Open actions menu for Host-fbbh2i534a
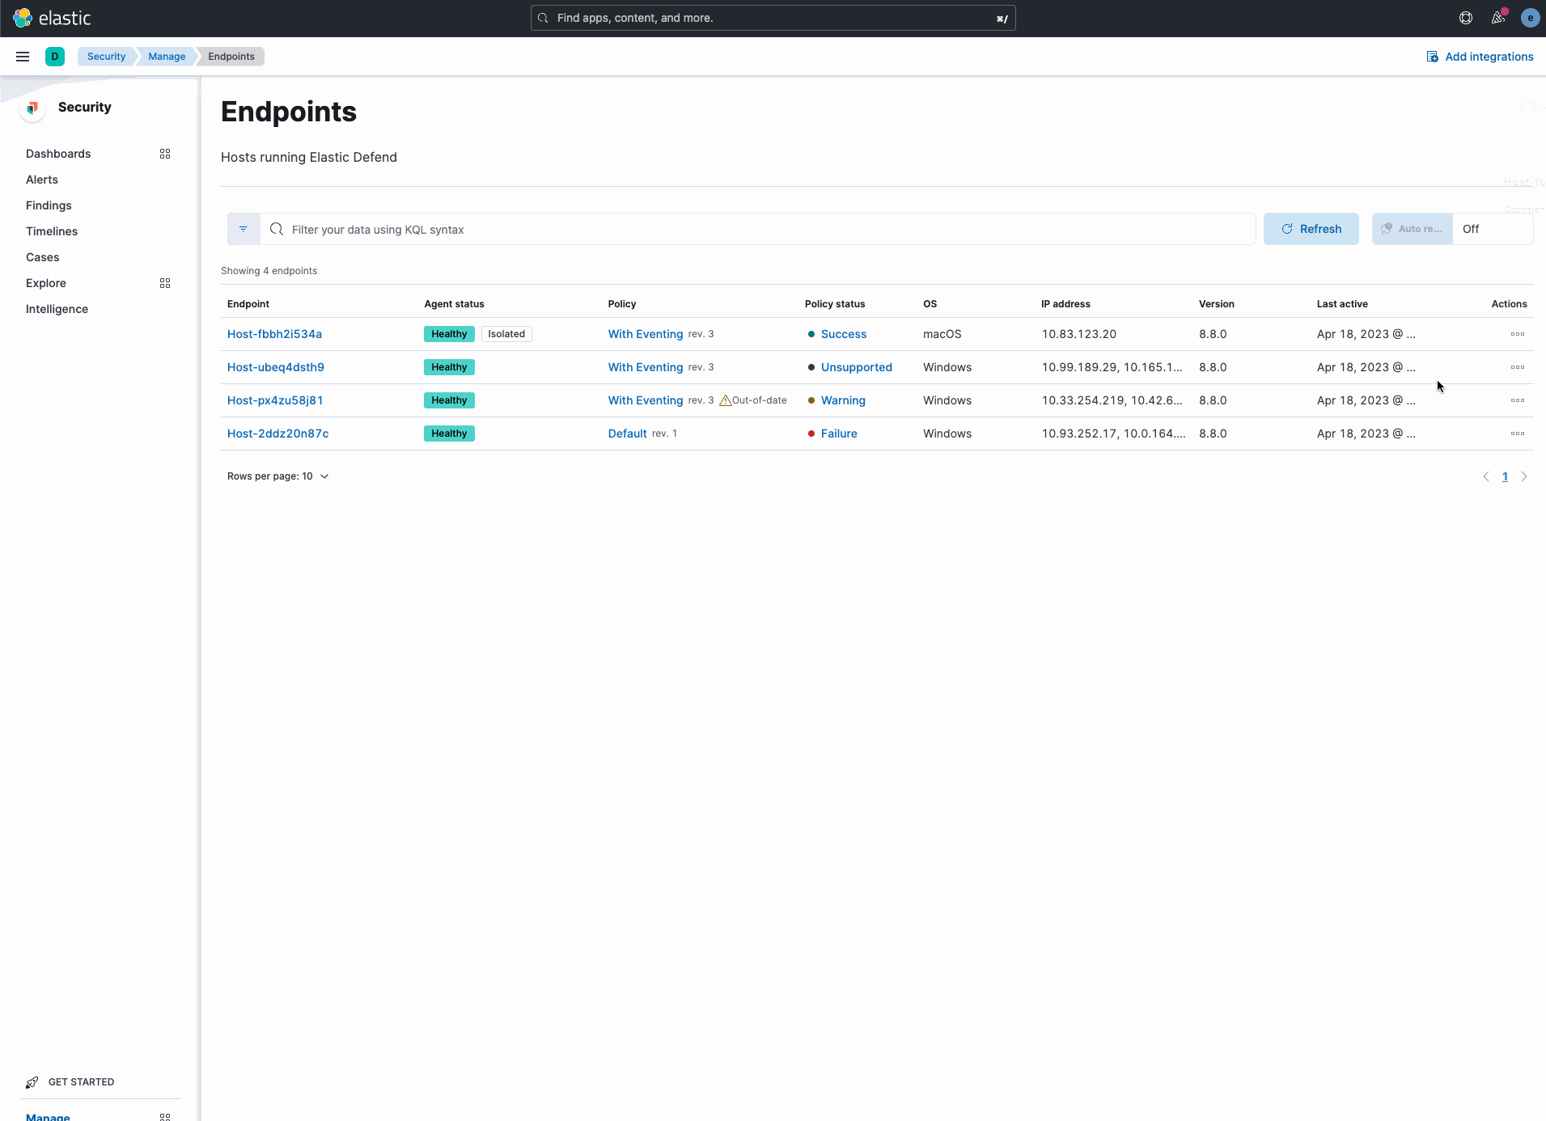This screenshot has width=1546, height=1121. (x=1517, y=334)
